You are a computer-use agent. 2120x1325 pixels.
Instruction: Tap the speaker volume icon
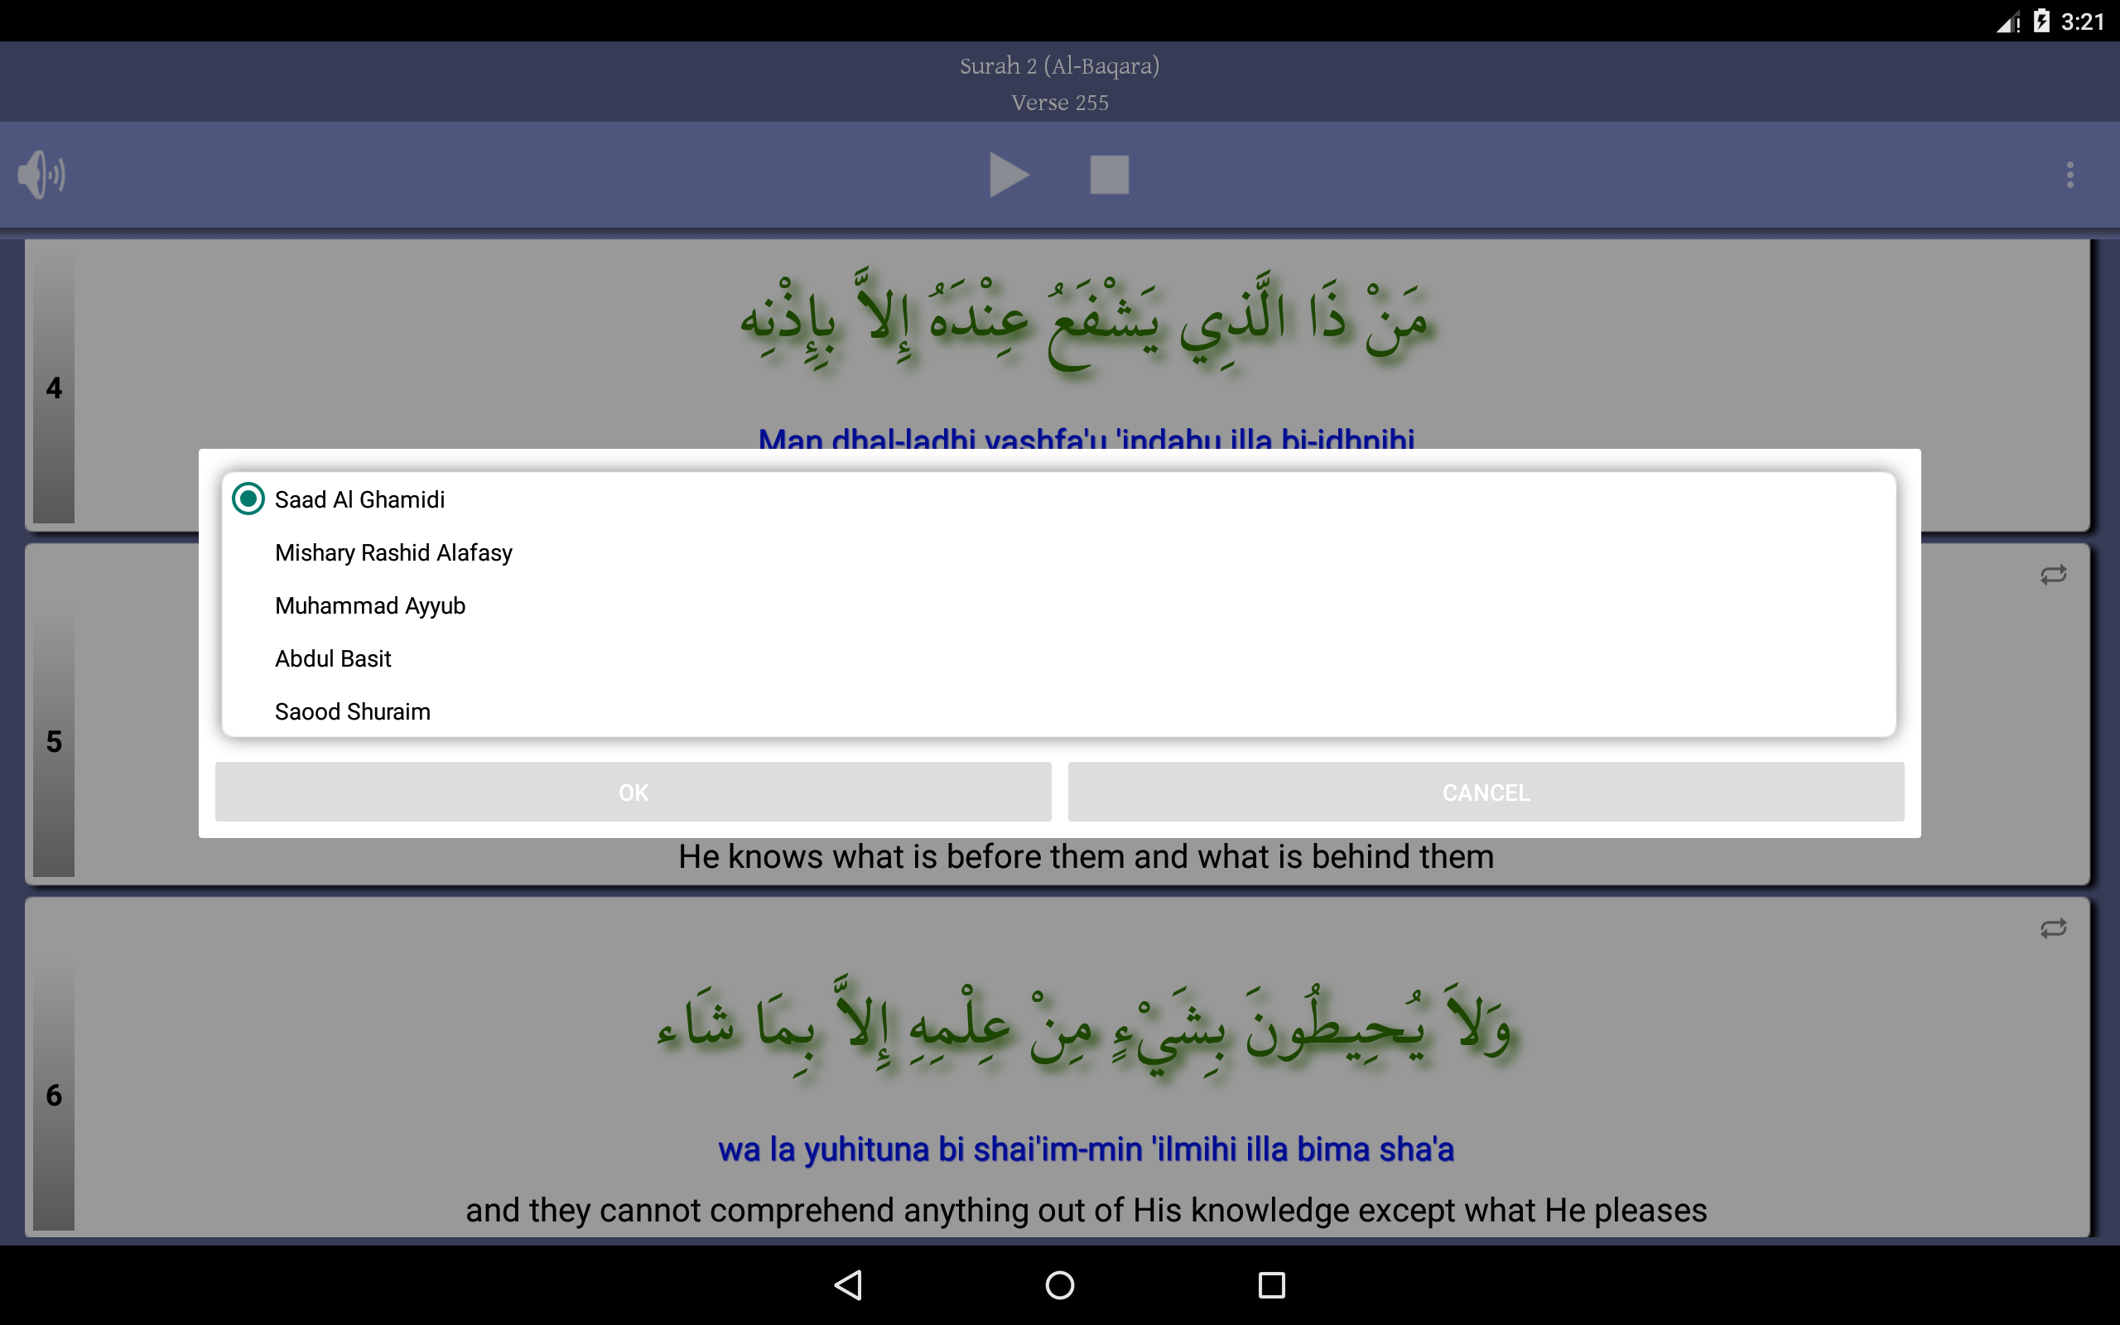(41, 175)
